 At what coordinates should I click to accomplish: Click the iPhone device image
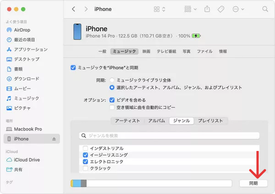(77, 31)
